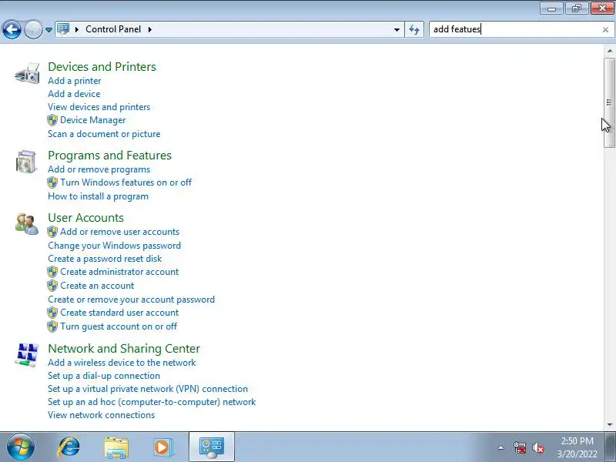Open Create or remove your account password
Viewport: 616px width, 462px height.
click(x=131, y=300)
